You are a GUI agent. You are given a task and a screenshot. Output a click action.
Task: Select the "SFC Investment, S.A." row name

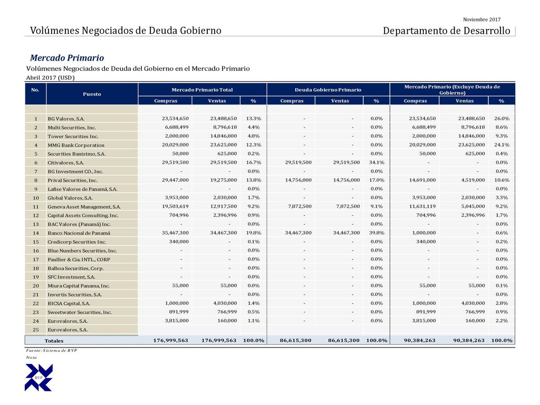(71, 277)
